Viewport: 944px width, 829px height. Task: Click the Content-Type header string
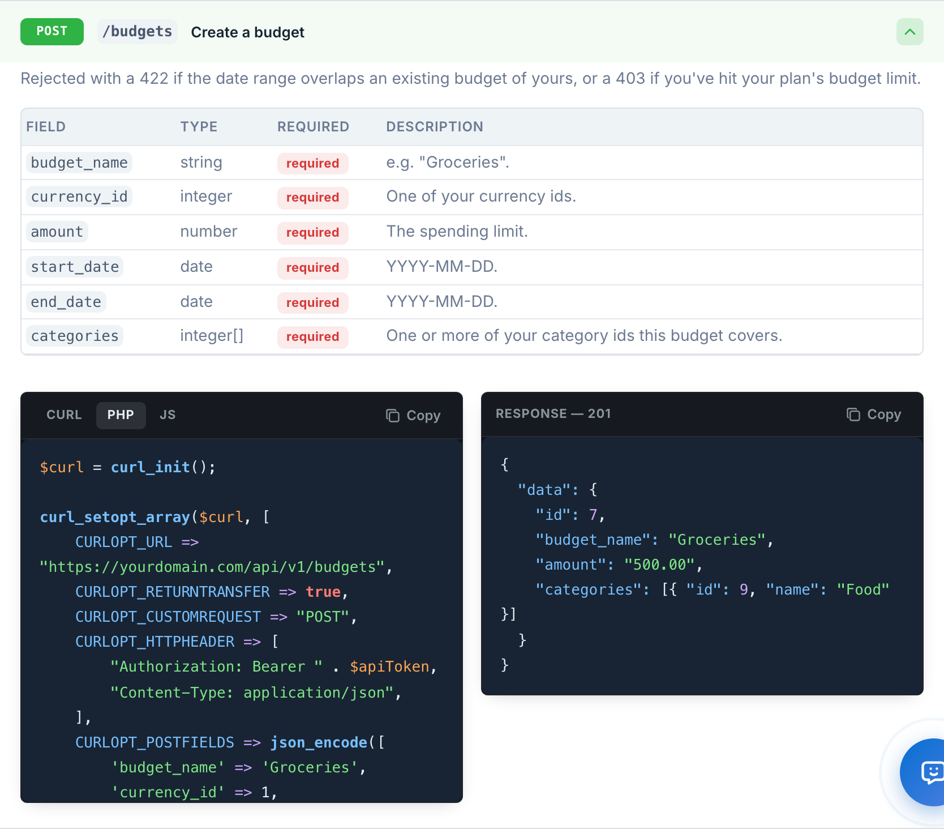(x=252, y=693)
